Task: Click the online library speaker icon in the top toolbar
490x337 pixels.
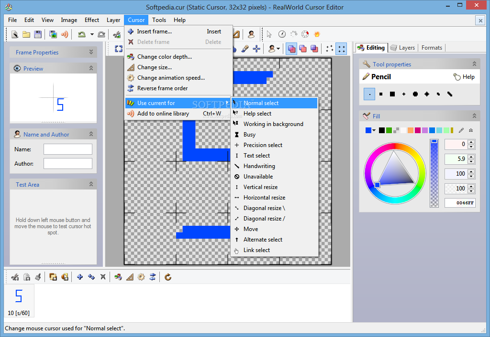Action: (x=65, y=34)
